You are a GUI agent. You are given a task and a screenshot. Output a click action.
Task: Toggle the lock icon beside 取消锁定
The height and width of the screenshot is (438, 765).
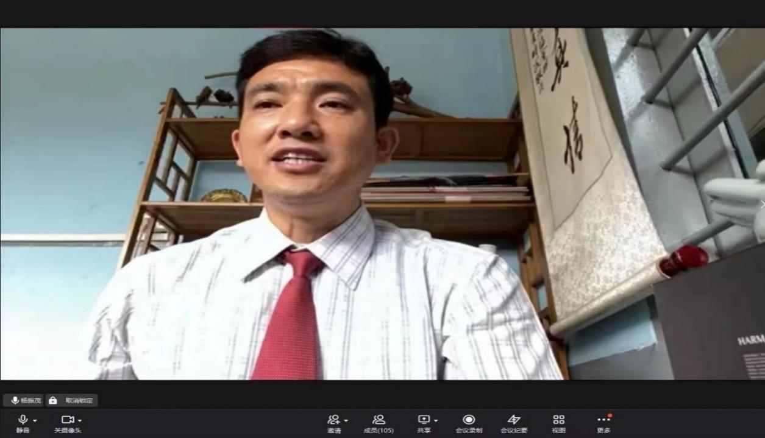tap(53, 400)
